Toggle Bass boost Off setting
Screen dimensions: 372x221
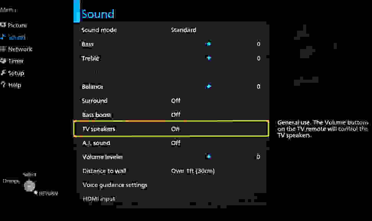coord(176,115)
